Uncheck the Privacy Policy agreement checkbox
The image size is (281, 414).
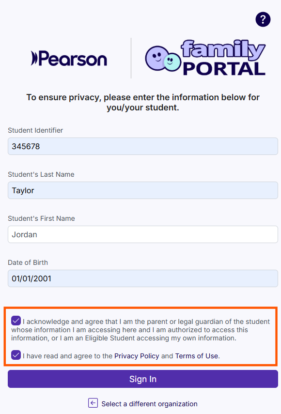(16, 355)
